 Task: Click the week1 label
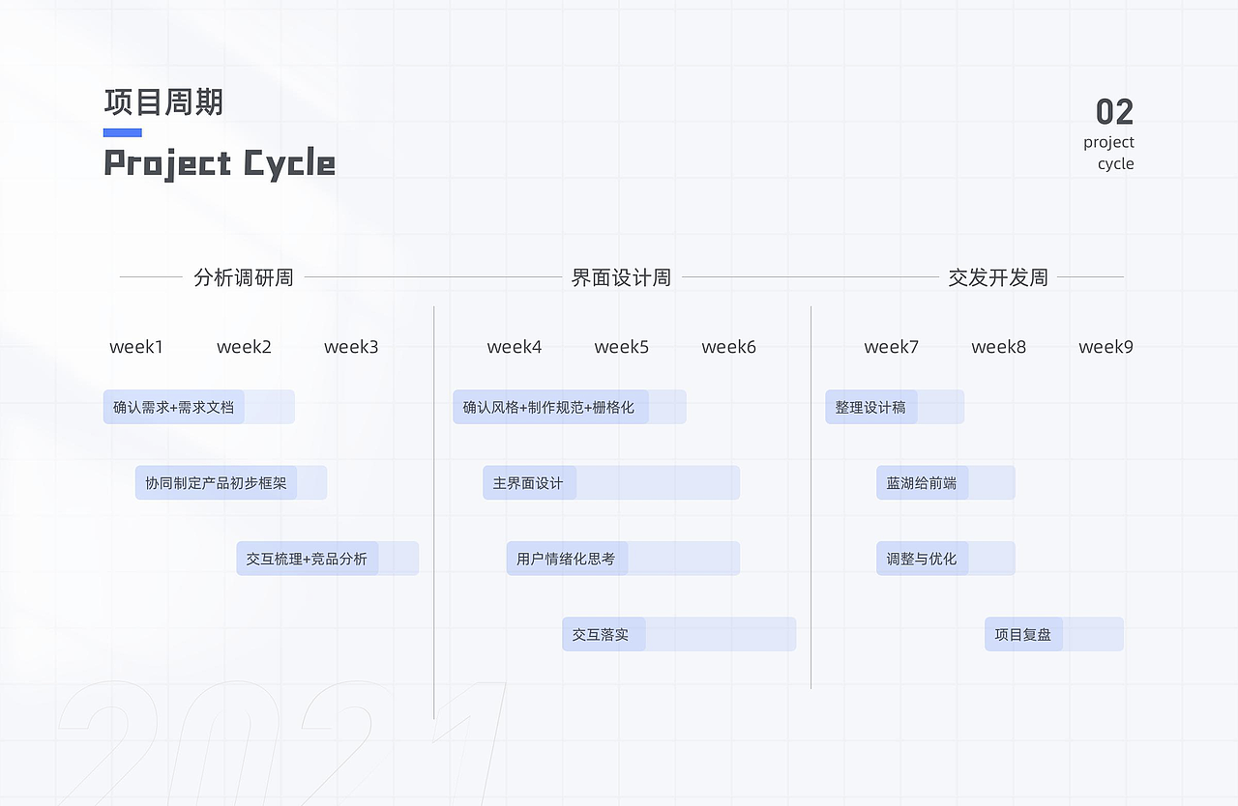pos(136,347)
